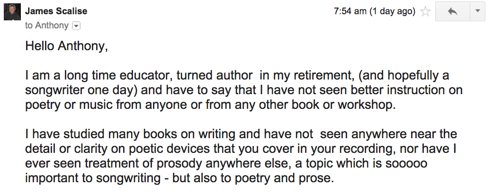Image resolution: width=493 pixels, height=195 pixels.
Task: Click the sender name James Scalise
Action: [x=56, y=11]
